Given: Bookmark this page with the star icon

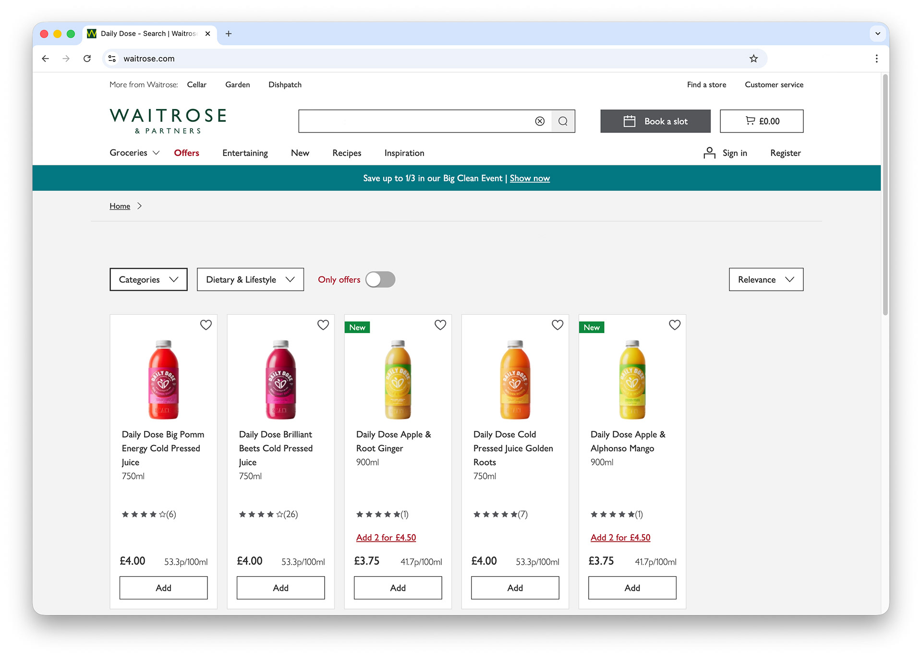Looking at the screenshot, I should click(x=753, y=59).
